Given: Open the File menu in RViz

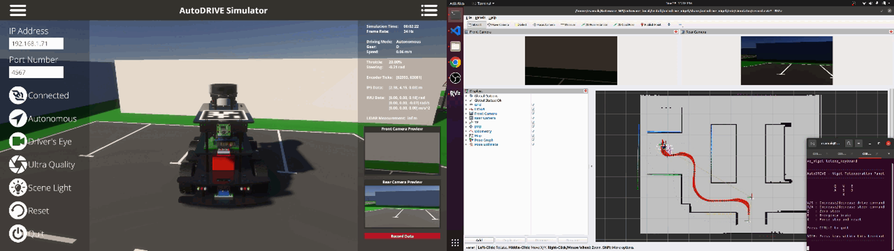Looking at the screenshot, I should [x=469, y=18].
